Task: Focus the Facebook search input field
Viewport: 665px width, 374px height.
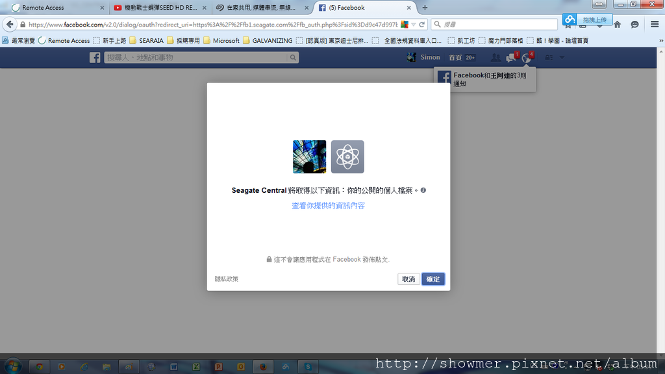Action: pos(196,58)
